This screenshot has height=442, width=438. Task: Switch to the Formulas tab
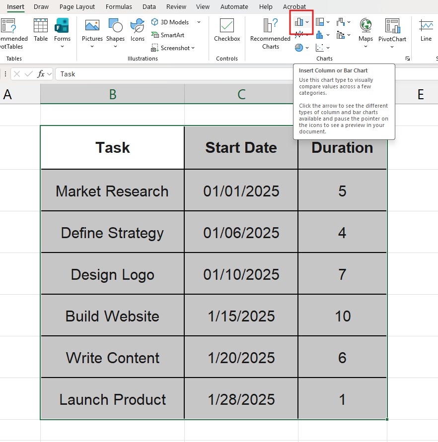click(x=119, y=7)
